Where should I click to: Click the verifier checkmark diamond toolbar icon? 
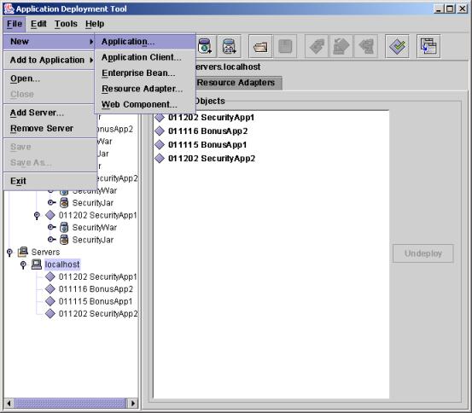[398, 46]
